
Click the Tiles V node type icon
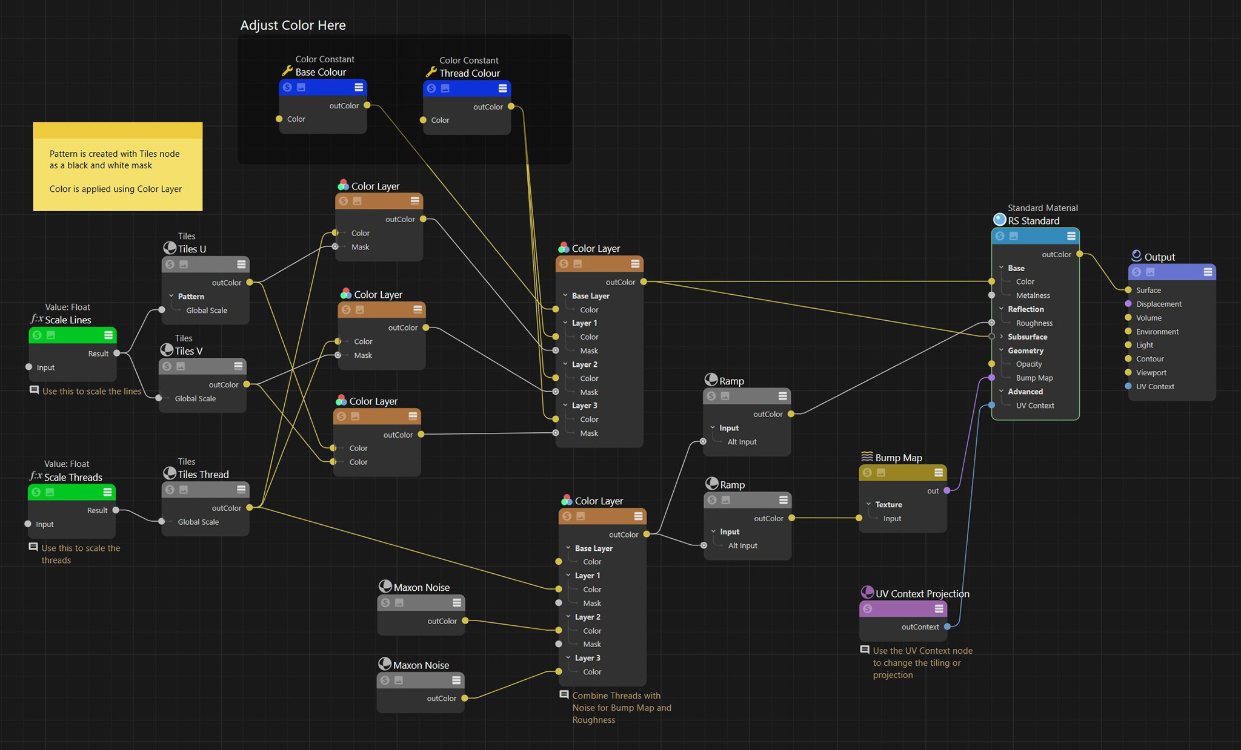pos(167,350)
